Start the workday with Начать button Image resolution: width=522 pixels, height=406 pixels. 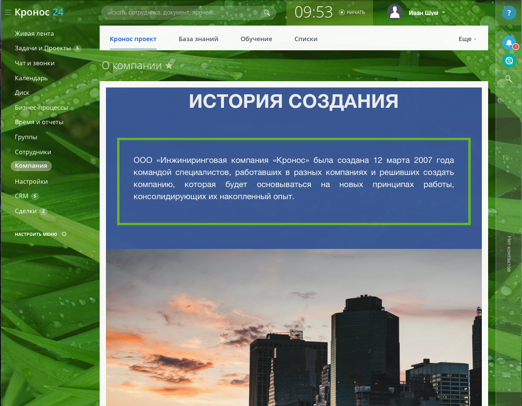coord(352,12)
